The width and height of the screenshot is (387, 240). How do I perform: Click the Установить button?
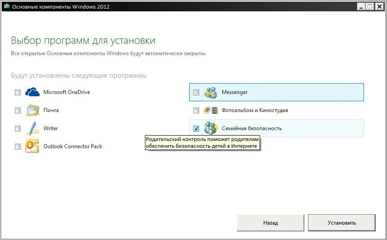coord(341,223)
